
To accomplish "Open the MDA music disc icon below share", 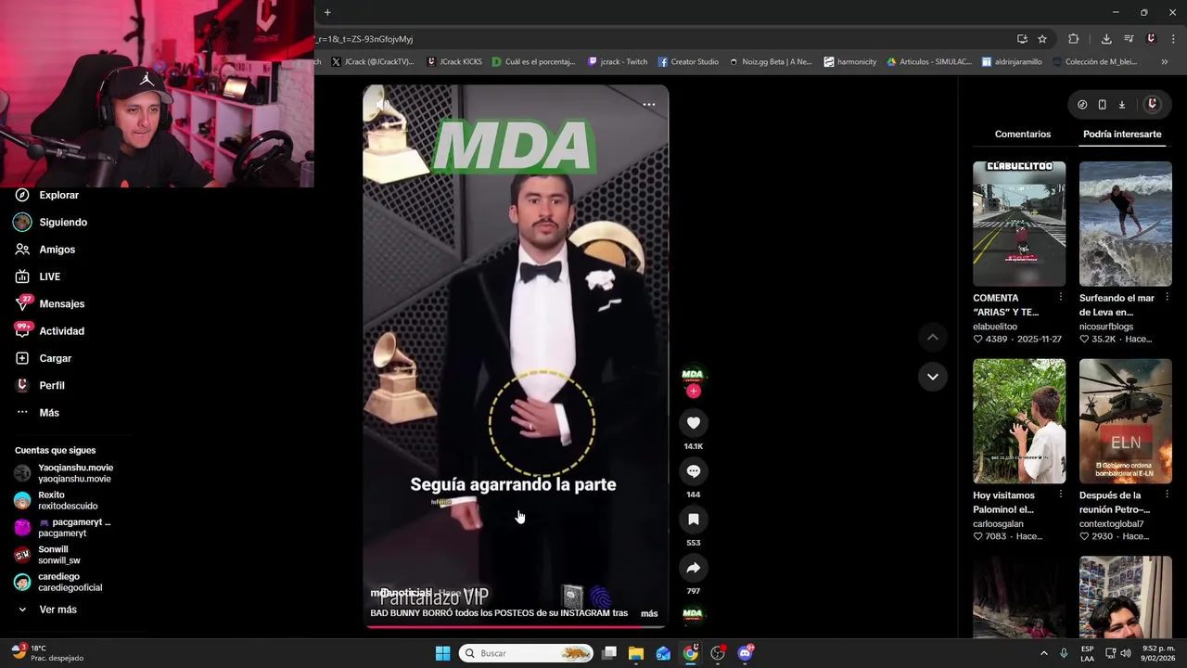I will (693, 614).
